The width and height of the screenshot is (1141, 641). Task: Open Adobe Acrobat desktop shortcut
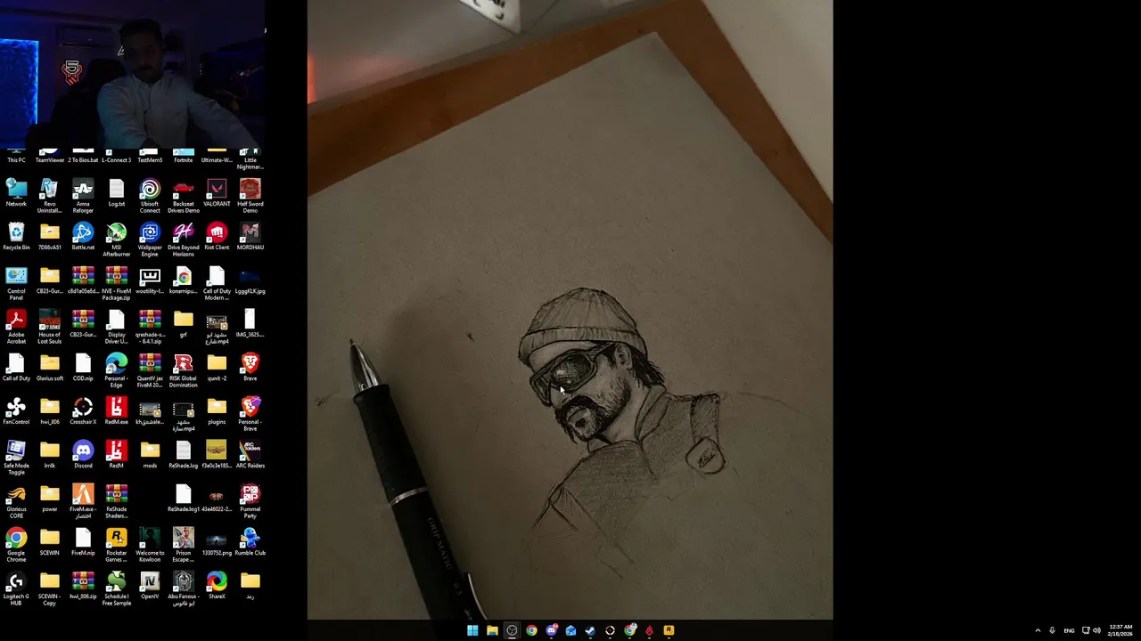tap(16, 327)
